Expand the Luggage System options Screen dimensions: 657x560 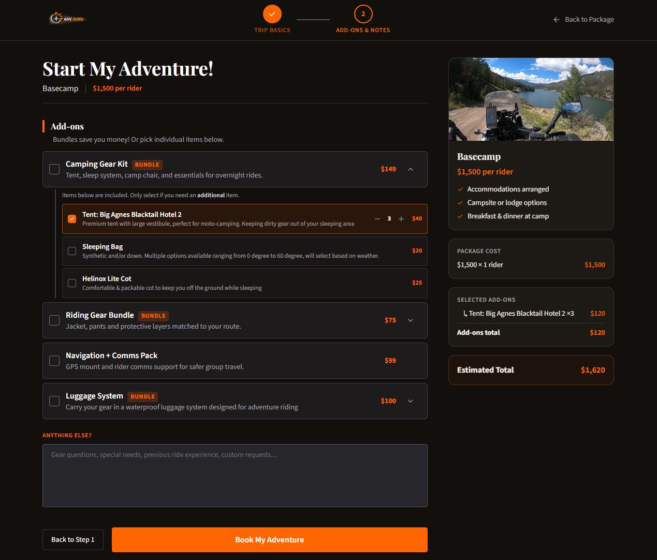tap(411, 401)
